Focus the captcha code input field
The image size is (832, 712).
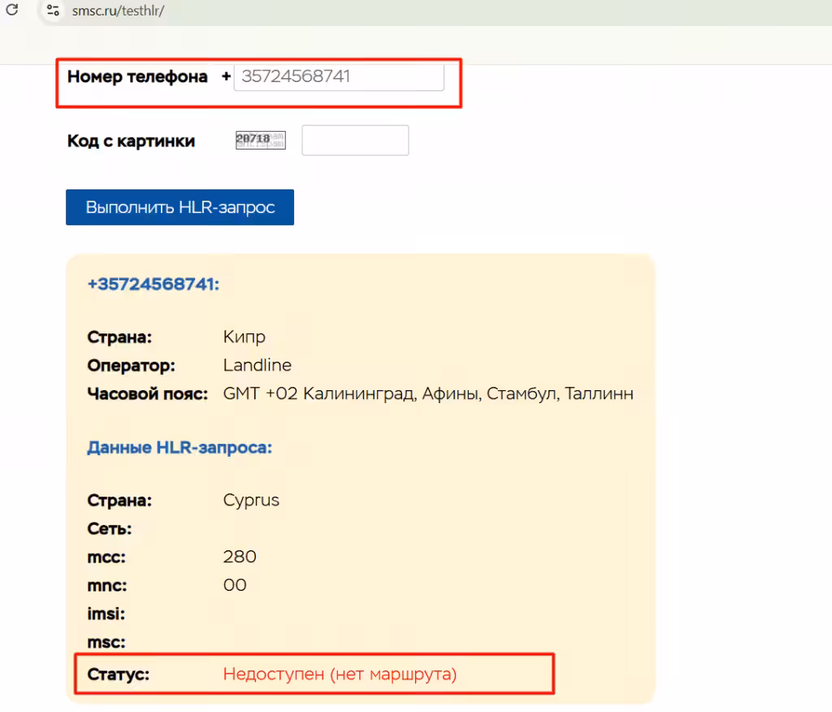pyautogui.click(x=355, y=140)
